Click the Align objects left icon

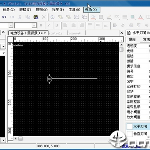pos(115,25)
